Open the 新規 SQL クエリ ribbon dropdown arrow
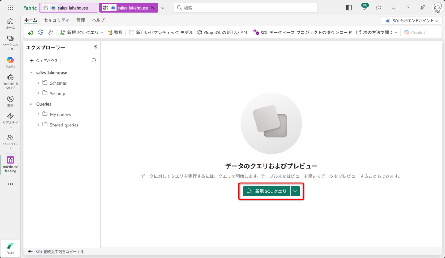 pyautogui.click(x=102, y=33)
